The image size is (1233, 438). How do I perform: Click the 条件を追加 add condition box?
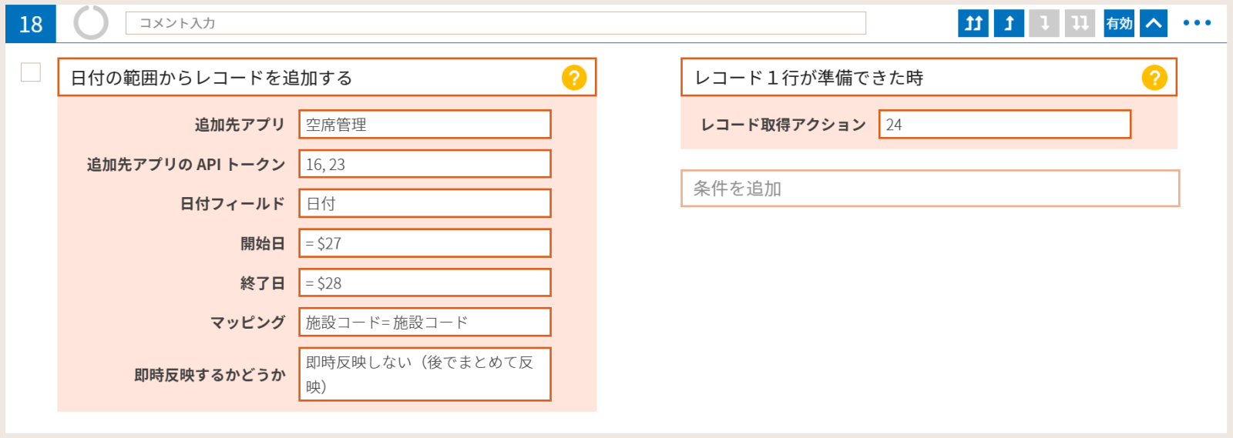point(930,189)
